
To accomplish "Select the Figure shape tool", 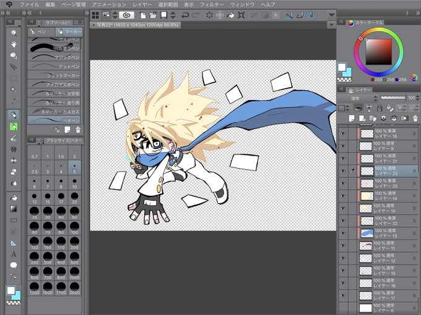I will click(x=14, y=220).
